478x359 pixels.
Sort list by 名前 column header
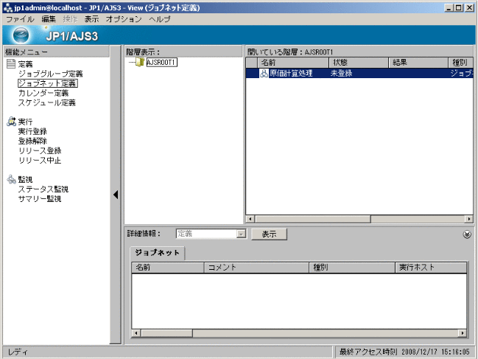coord(293,63)
